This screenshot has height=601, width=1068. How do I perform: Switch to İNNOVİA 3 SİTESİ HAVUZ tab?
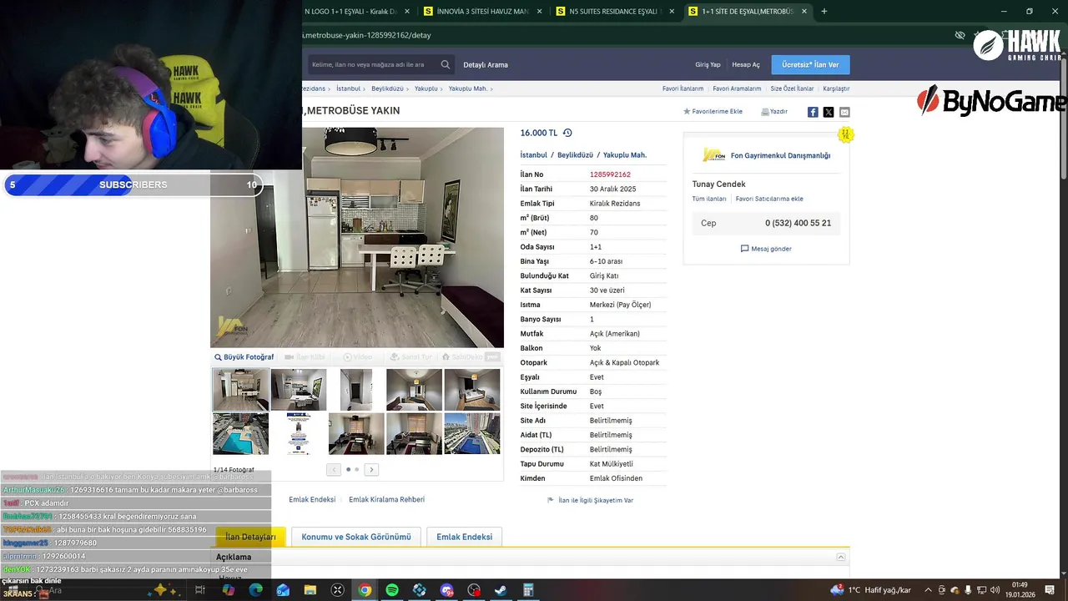pos(484,12)
